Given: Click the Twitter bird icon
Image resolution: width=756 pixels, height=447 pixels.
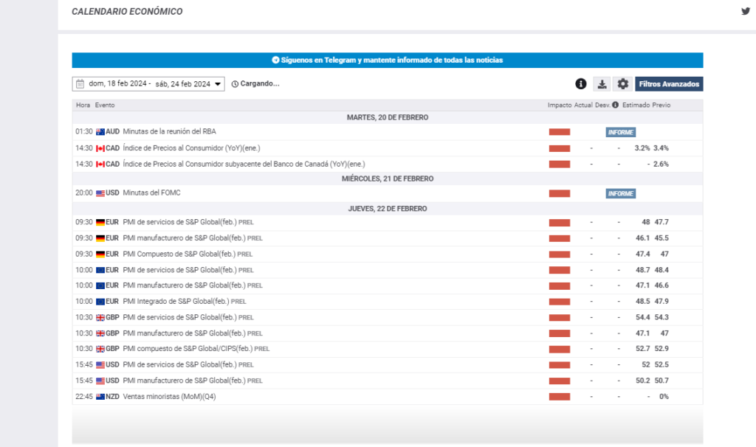Looking at the screenshot, I should click(x=745, y=11).
